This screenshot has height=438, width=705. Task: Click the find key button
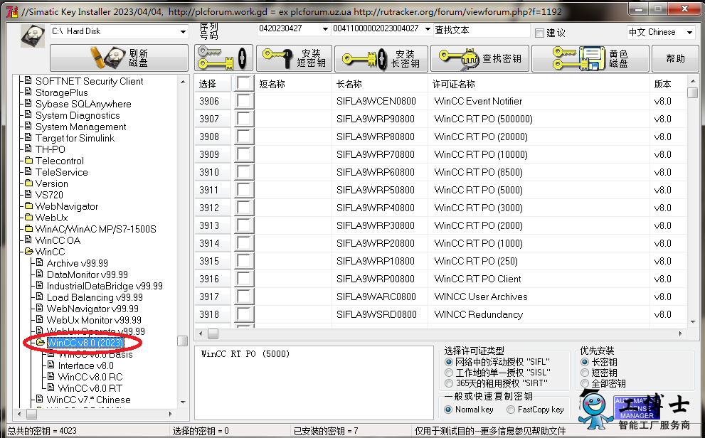pyautogui.click(x=479, y=58)
